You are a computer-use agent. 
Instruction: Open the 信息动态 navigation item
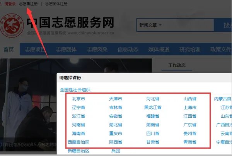click(128, 50)
